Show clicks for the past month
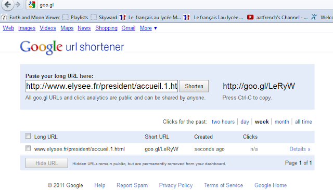Image resolution: width=333 pixels, height=190 pixels. 282,122
